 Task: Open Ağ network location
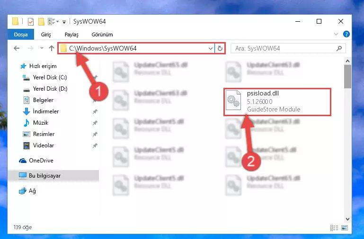[x=27, y=191]
